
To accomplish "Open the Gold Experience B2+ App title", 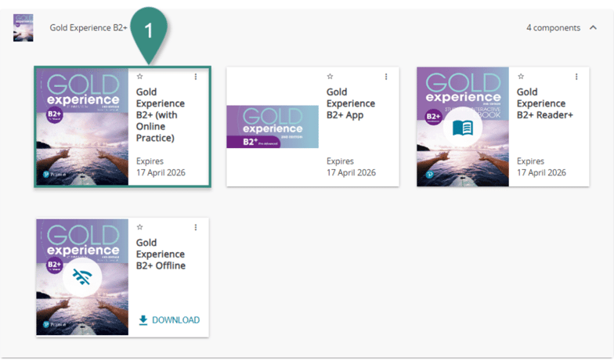I will pyautogui.click(x=350, y=103).
